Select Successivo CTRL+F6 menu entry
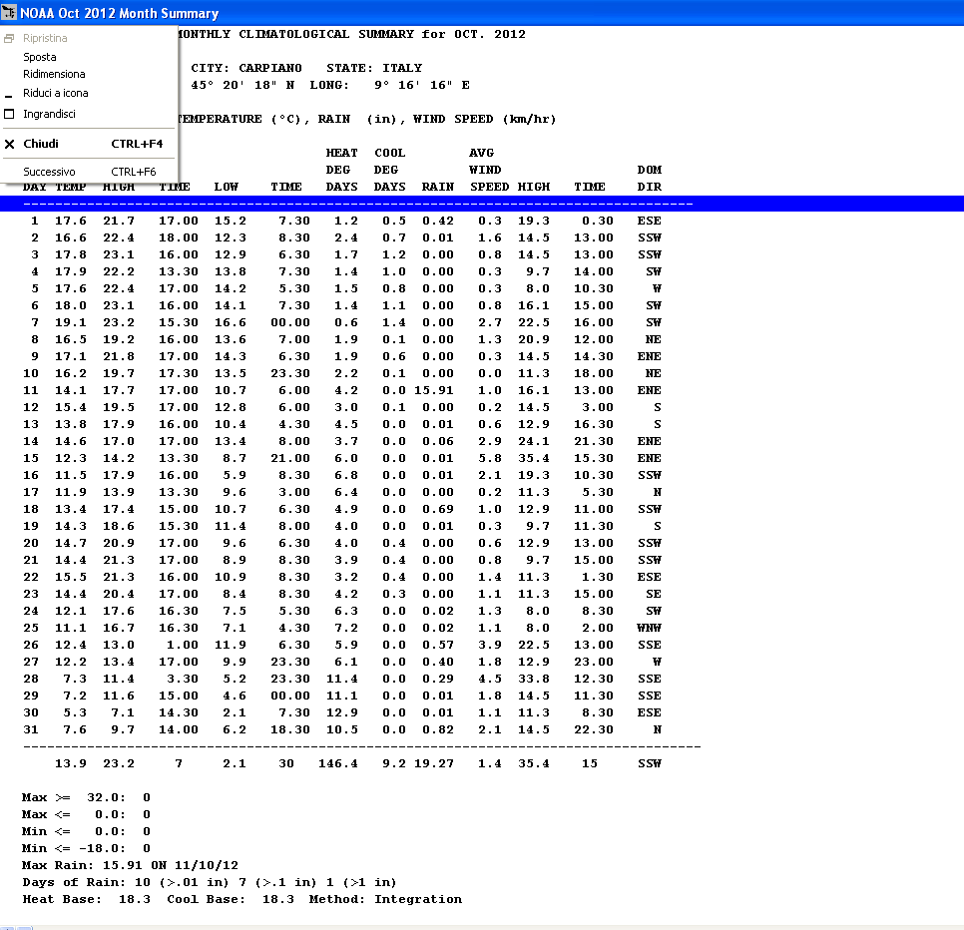The width and height of the screenshot is (964, 930). point(88,172)
